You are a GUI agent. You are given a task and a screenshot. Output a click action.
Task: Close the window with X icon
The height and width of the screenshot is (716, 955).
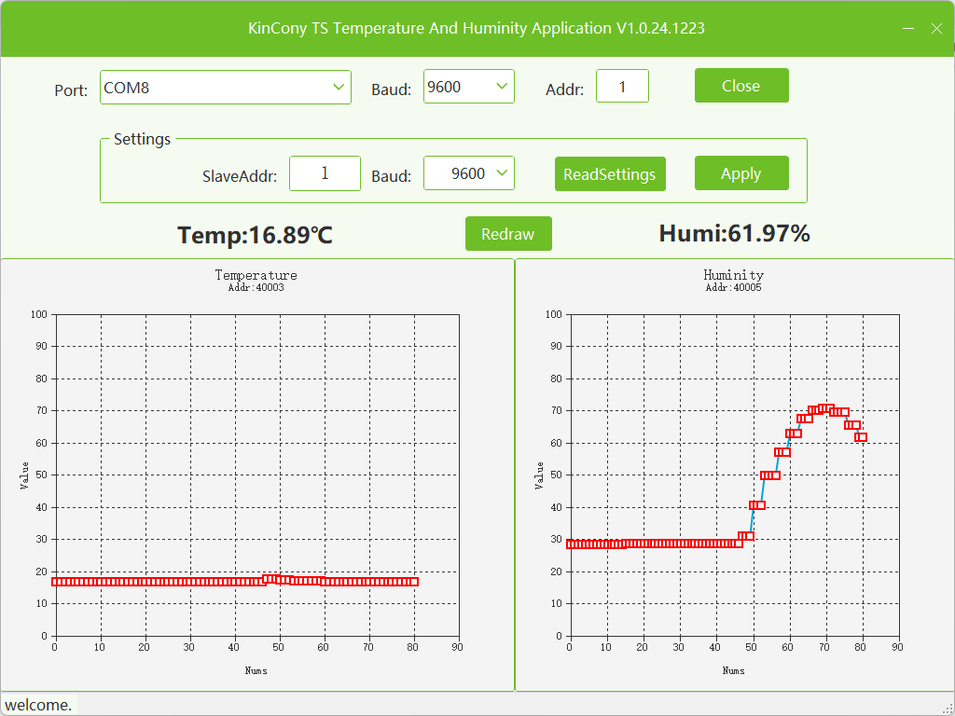click(937, 29)
